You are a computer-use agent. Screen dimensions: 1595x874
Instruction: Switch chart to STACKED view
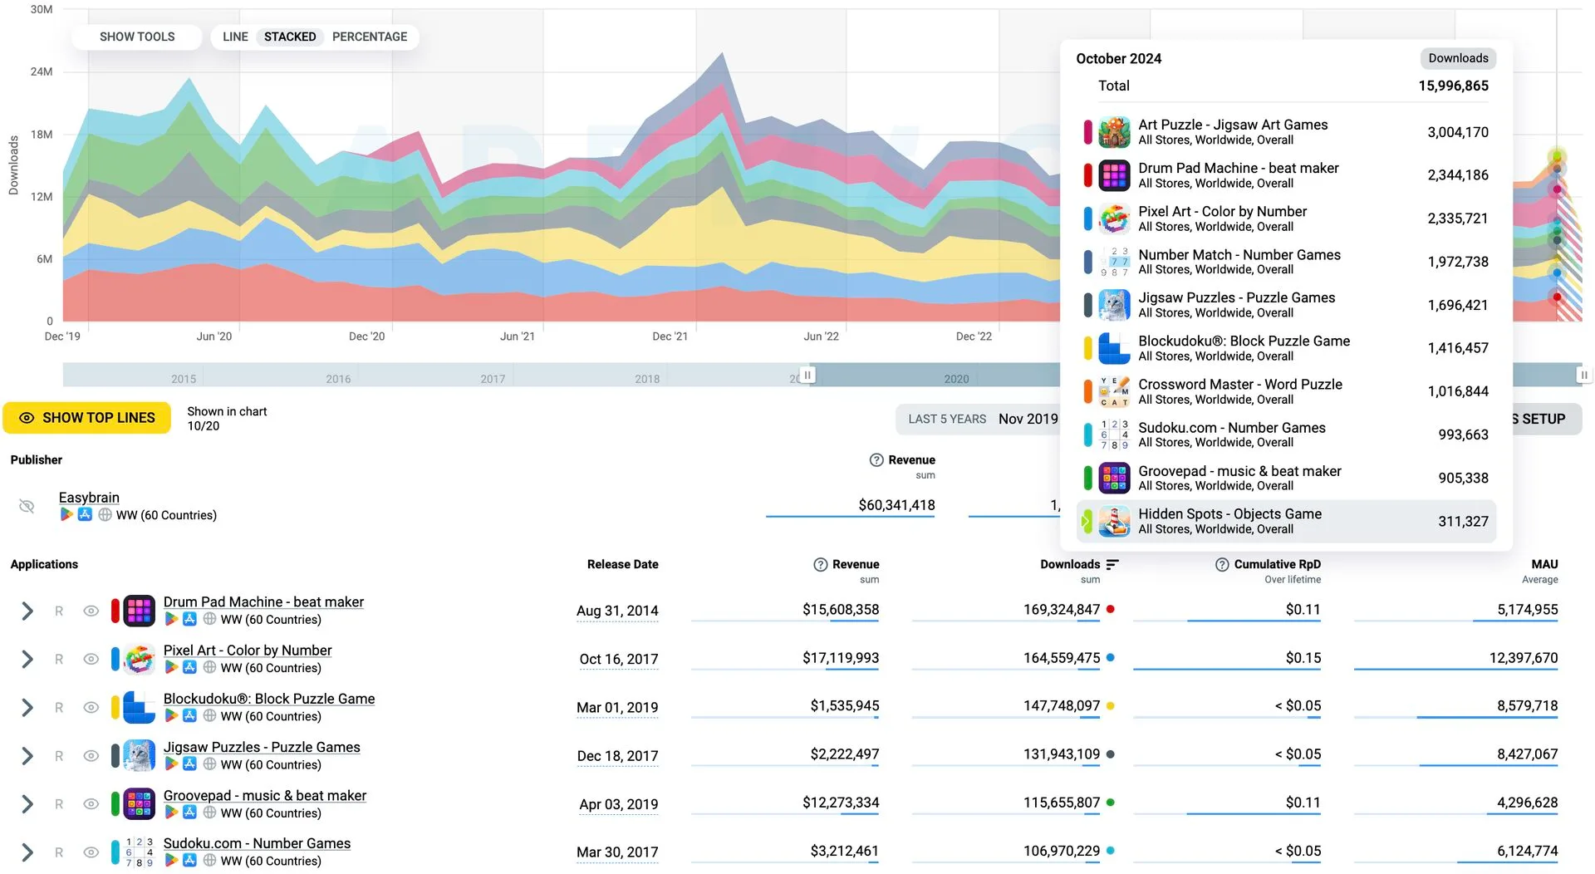coord(290,37)
